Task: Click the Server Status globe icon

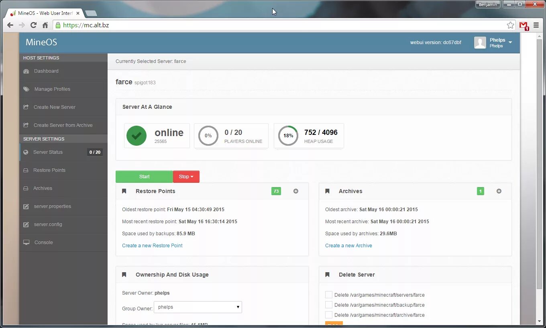Action: click(26, 152)
